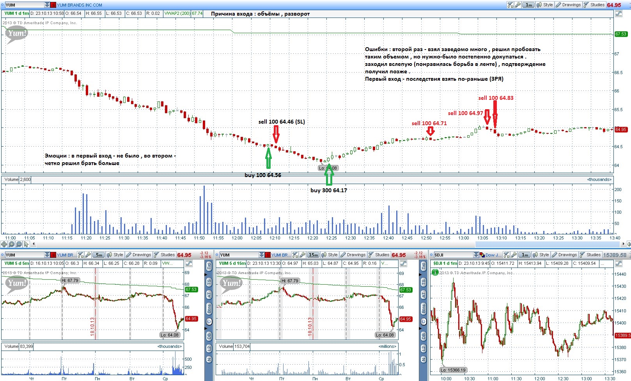This screenshot has width=631, height=381.
Task: Open quick studies icon in 5m chart toolbar
Action: 81,255
